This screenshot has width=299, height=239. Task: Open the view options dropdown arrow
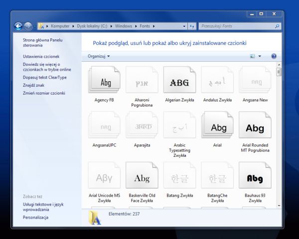pos(260,56)
